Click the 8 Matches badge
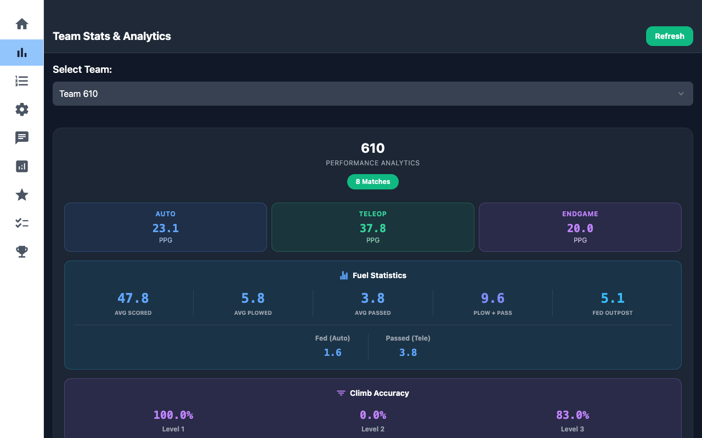This screenshot has width=702, height=438. point(373,182)
